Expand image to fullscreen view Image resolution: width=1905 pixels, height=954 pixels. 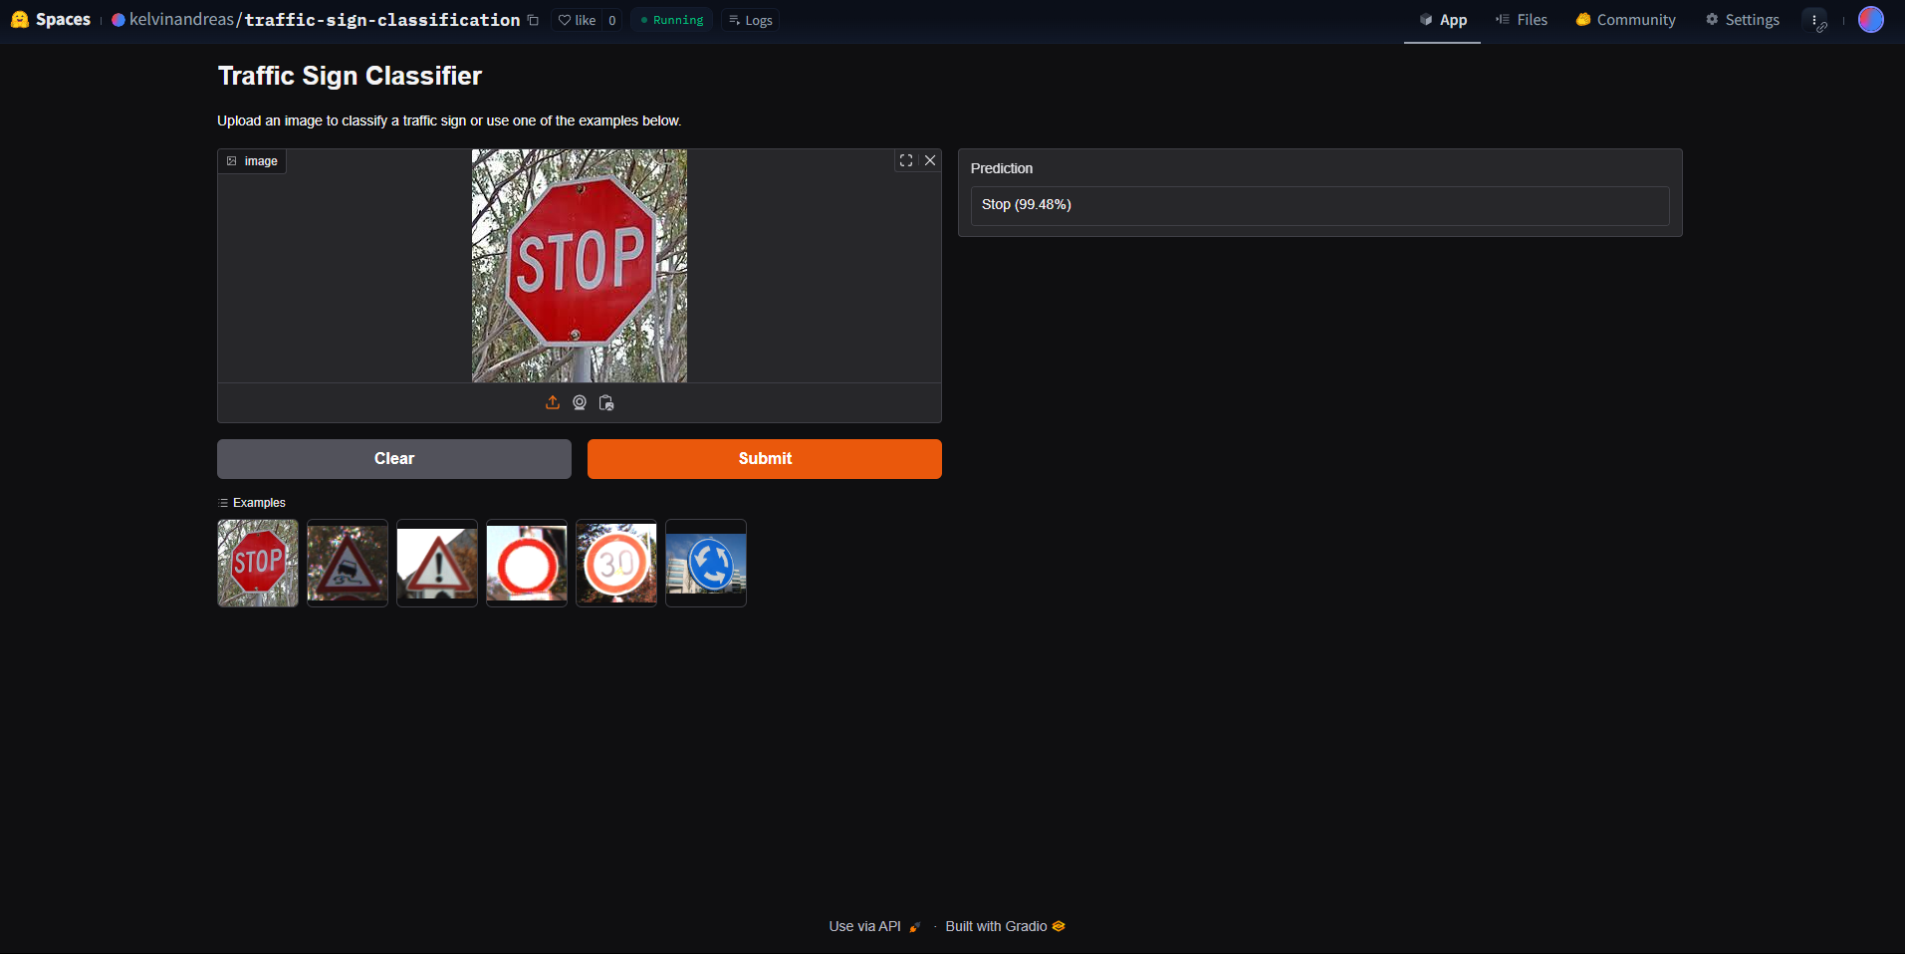tap(906, 160)
